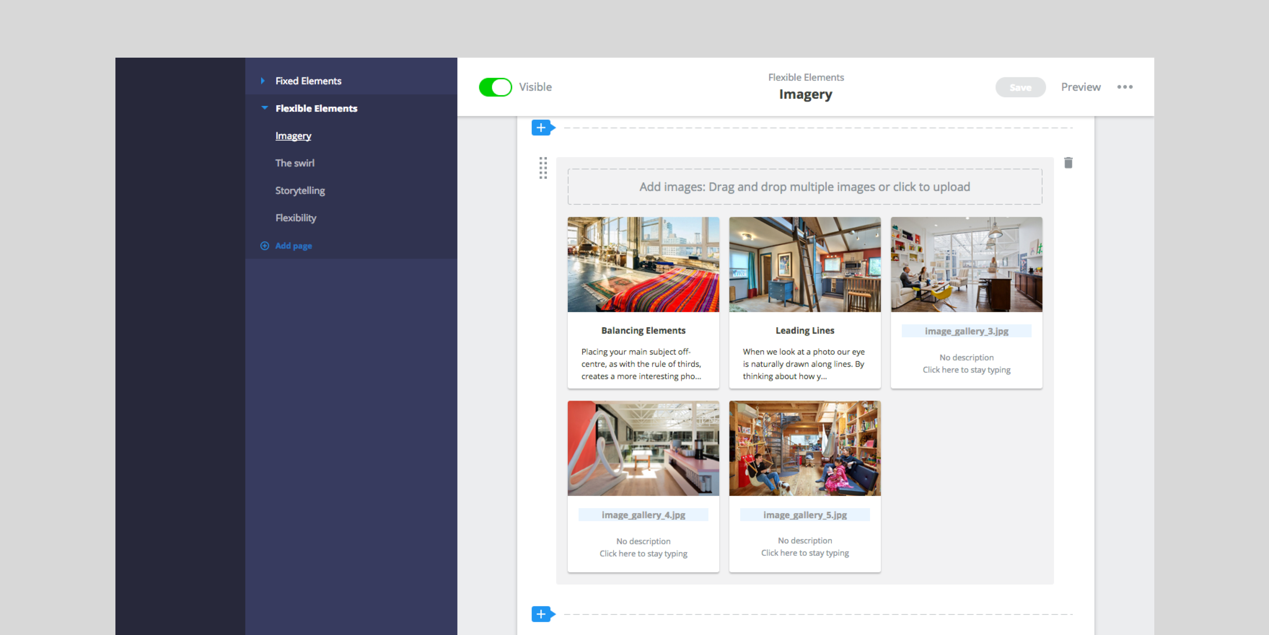Click No description under image_gallery_5.jpg
Viewport: 1269px width, 635px height.
pos(804,541)
